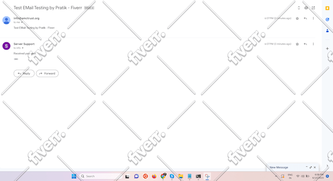The width and height of the screenshot is (333, 181).
Task: Star the Server Support message
Action: 297,44
